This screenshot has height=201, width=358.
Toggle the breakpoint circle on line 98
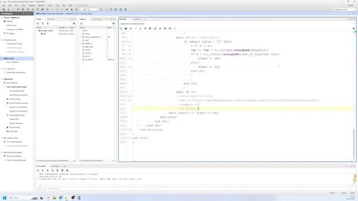coord(130,50)
